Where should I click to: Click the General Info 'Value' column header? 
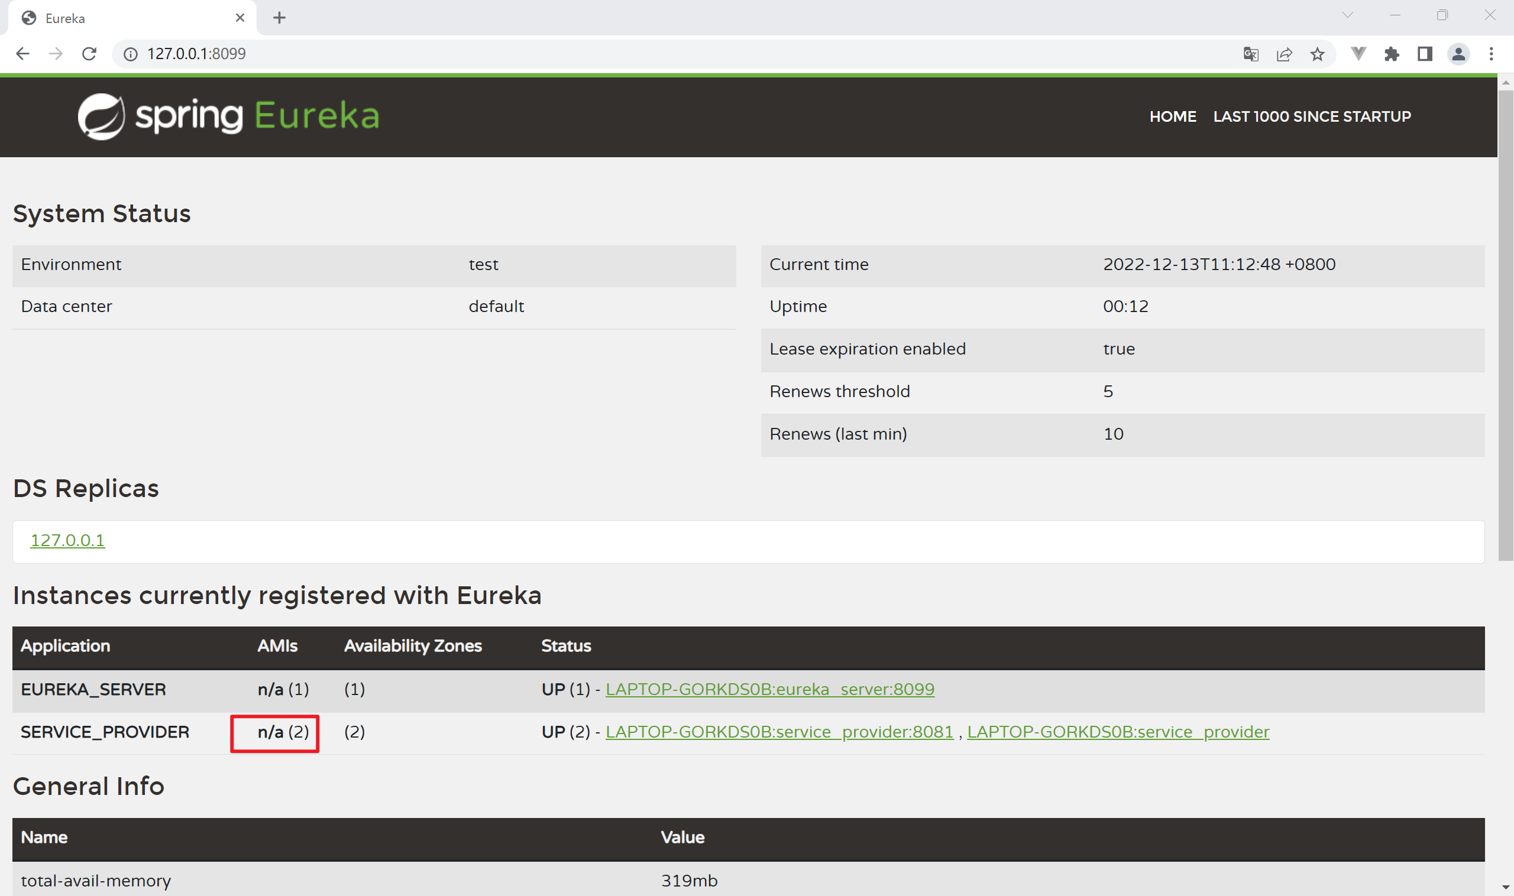tap(682, 837)
